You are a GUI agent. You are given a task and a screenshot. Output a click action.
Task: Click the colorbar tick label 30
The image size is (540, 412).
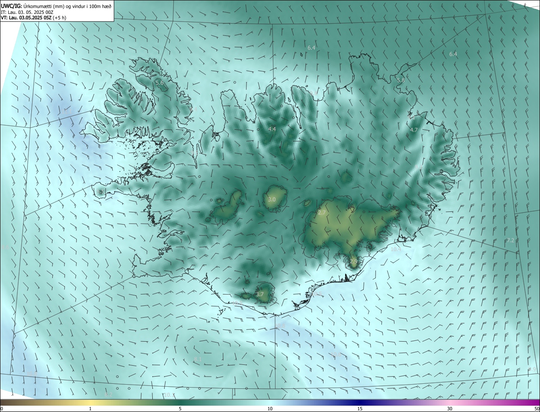[x=450, y=409]
